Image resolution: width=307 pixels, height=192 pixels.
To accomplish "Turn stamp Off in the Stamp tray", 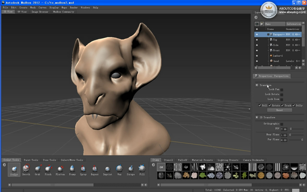I will 161,167.
